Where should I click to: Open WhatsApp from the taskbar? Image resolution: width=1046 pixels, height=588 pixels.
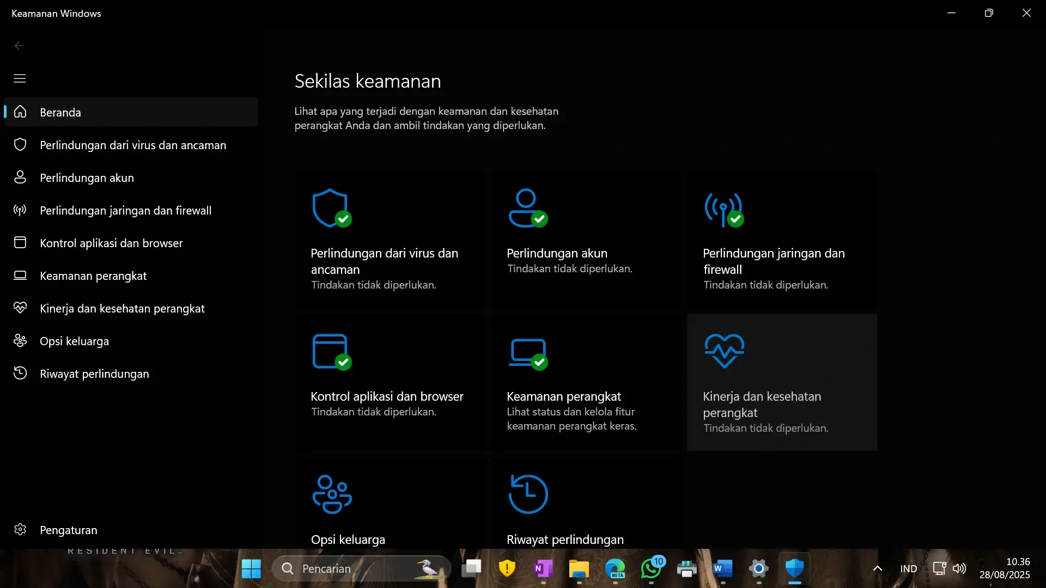point(651,569)
